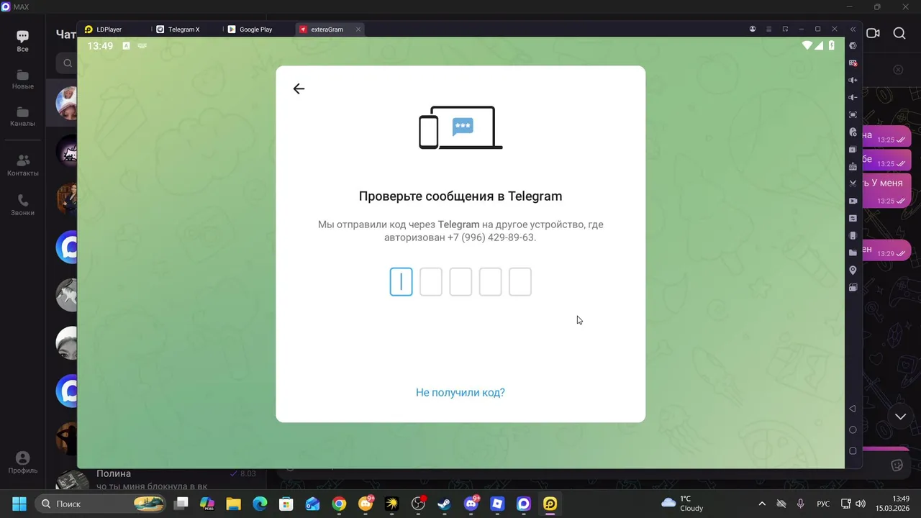Open virtual GPS location tool
Screen dimensions: 921x518
coord(853,270)
